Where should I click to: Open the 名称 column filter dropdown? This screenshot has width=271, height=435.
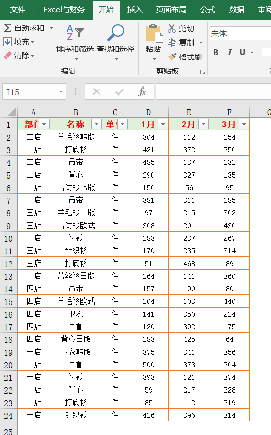(x=96, y=124)
